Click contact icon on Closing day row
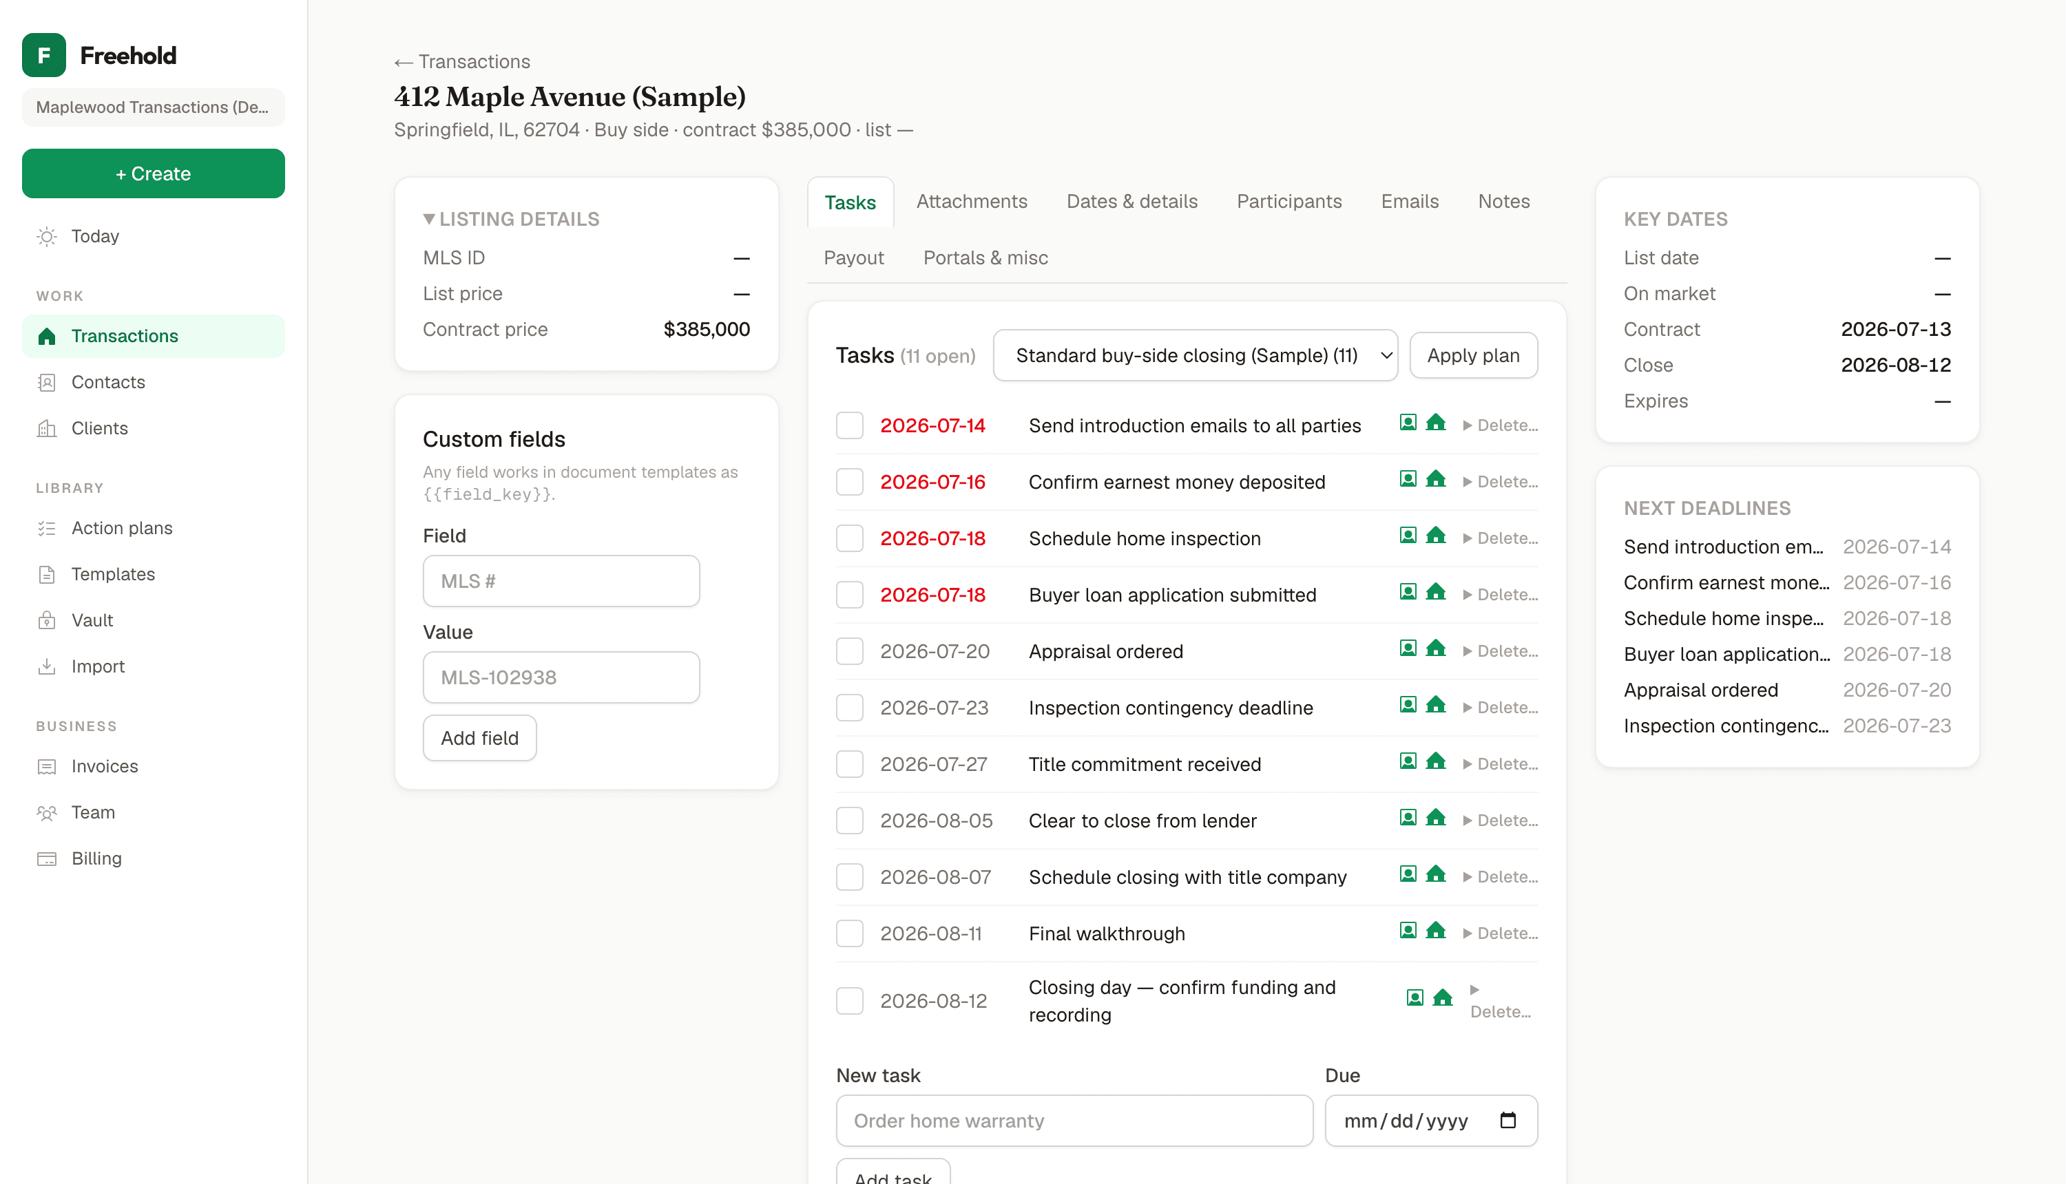Screen dimensions: 2066x1184 [1415, 997]
